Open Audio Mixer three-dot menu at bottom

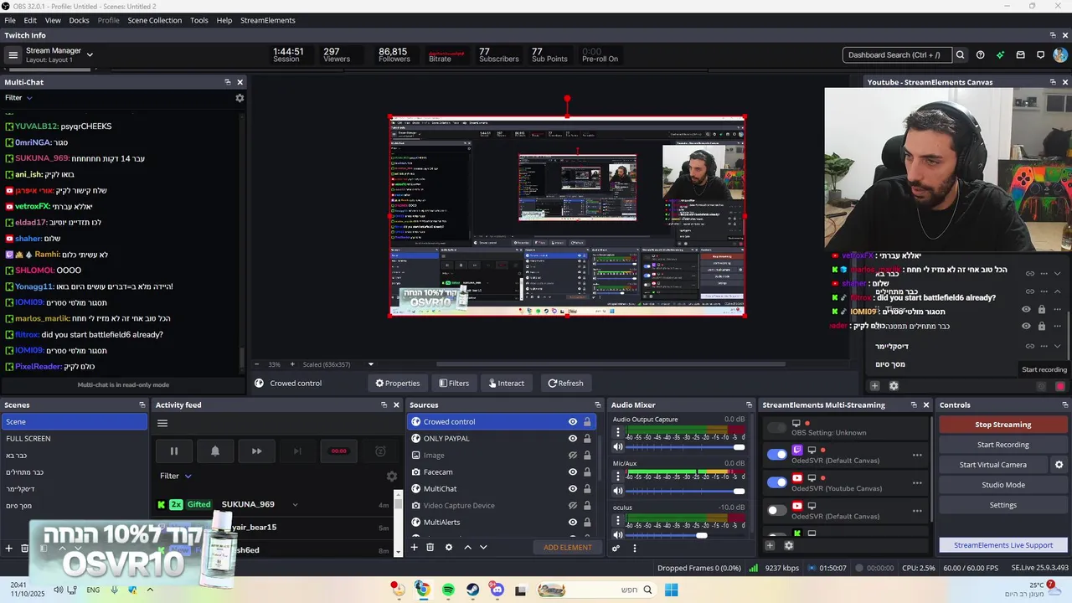634,549
